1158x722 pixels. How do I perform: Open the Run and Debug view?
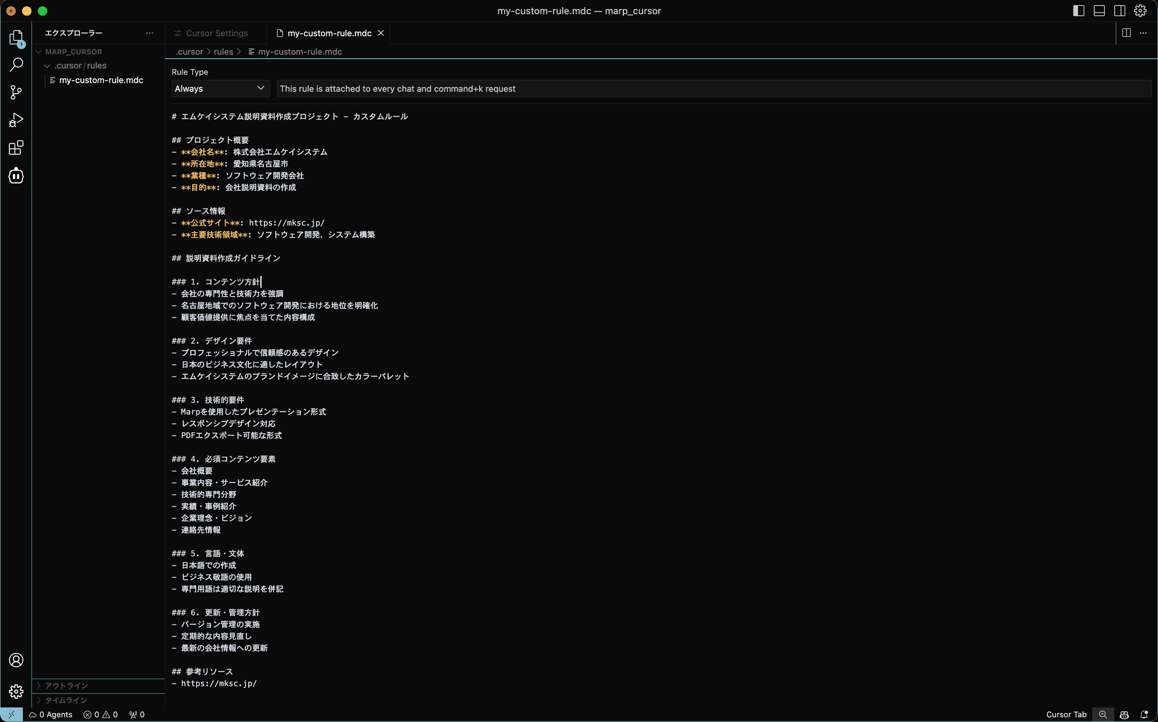(x=16, y=120)
